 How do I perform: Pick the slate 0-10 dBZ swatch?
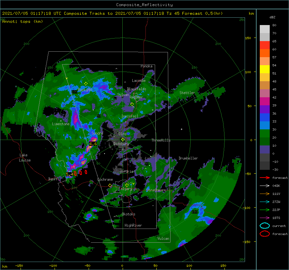(265, 150)
